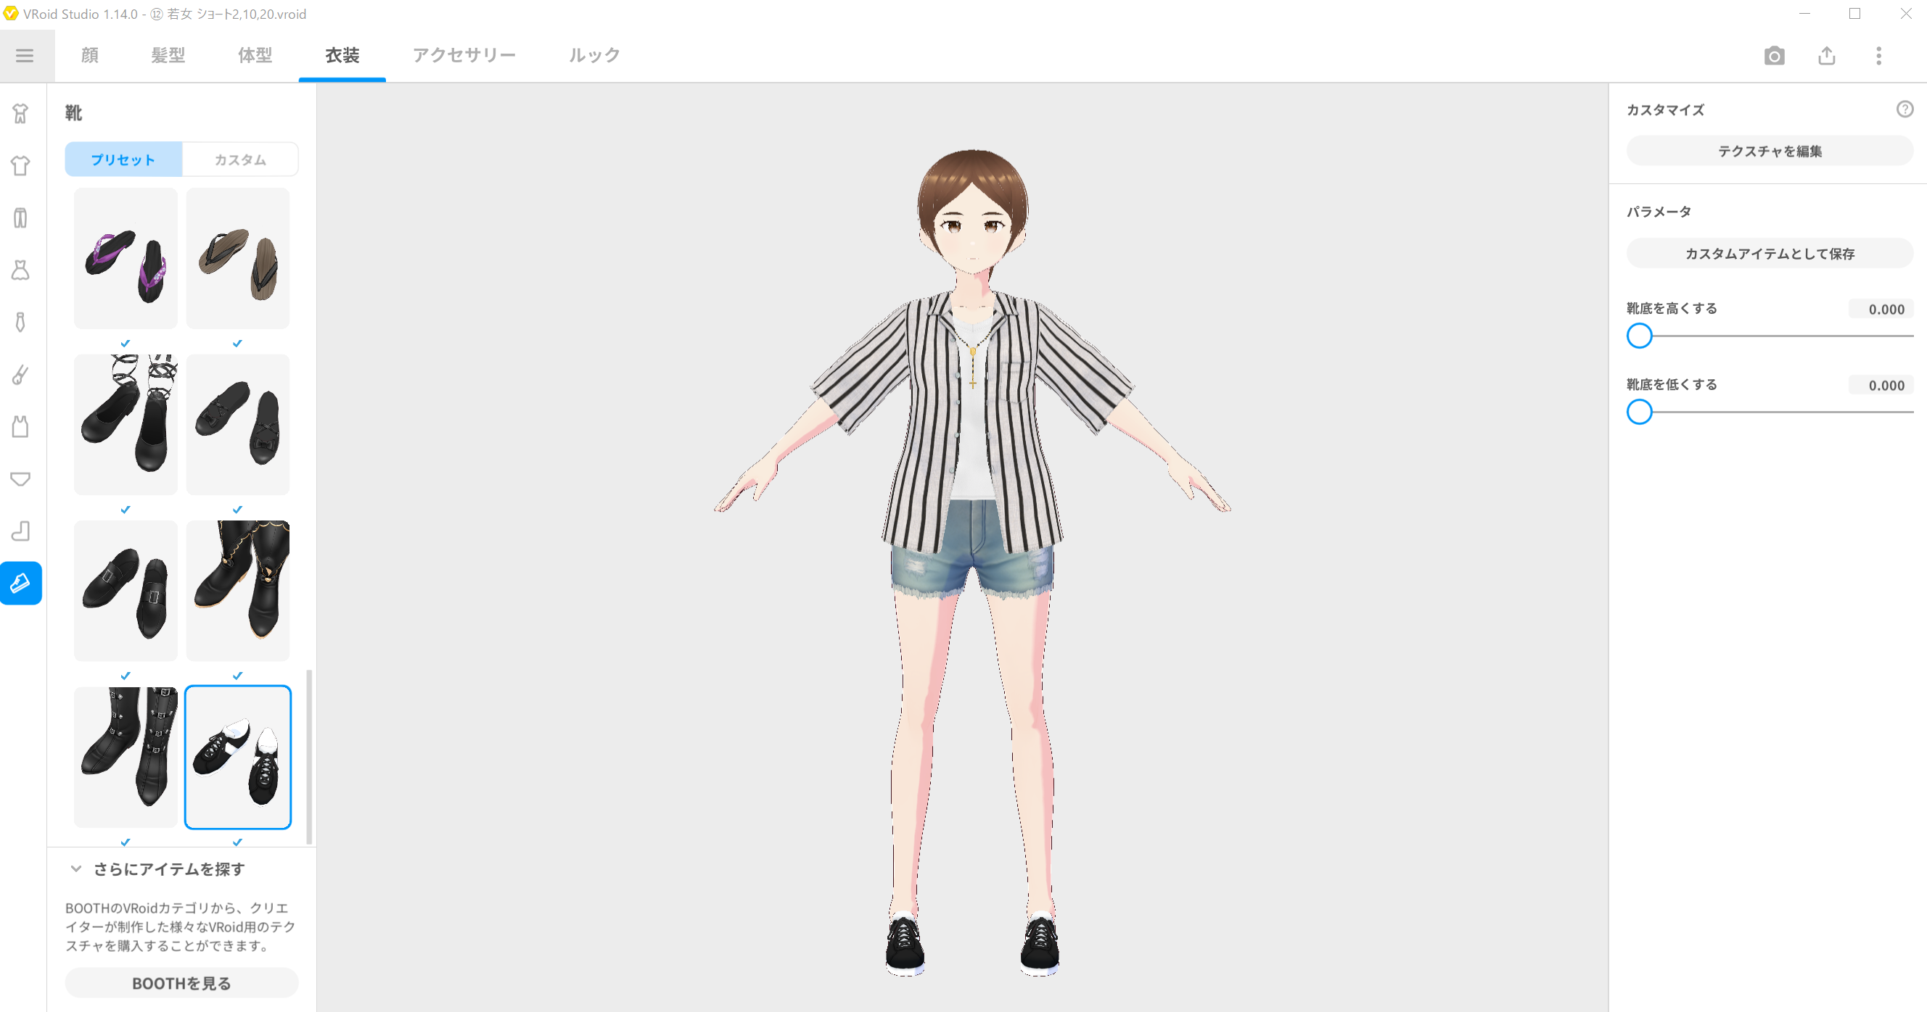Click the テクスチャを編集 button

tap(1769, 151)
